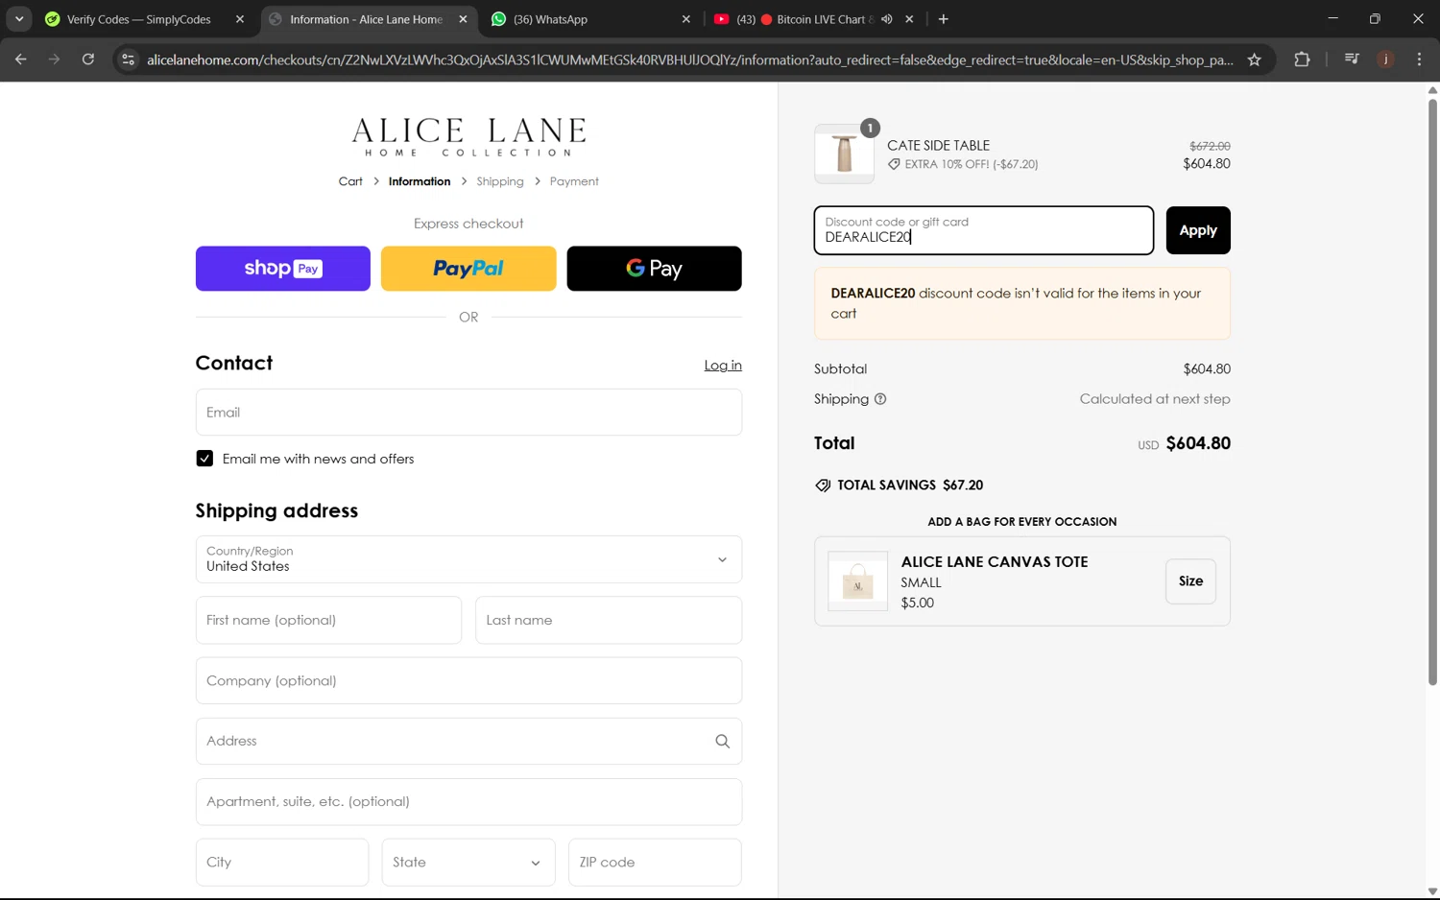This screenshot has height=900, width=1440.
Task: Focus the Address field
Action: (468, 741)
